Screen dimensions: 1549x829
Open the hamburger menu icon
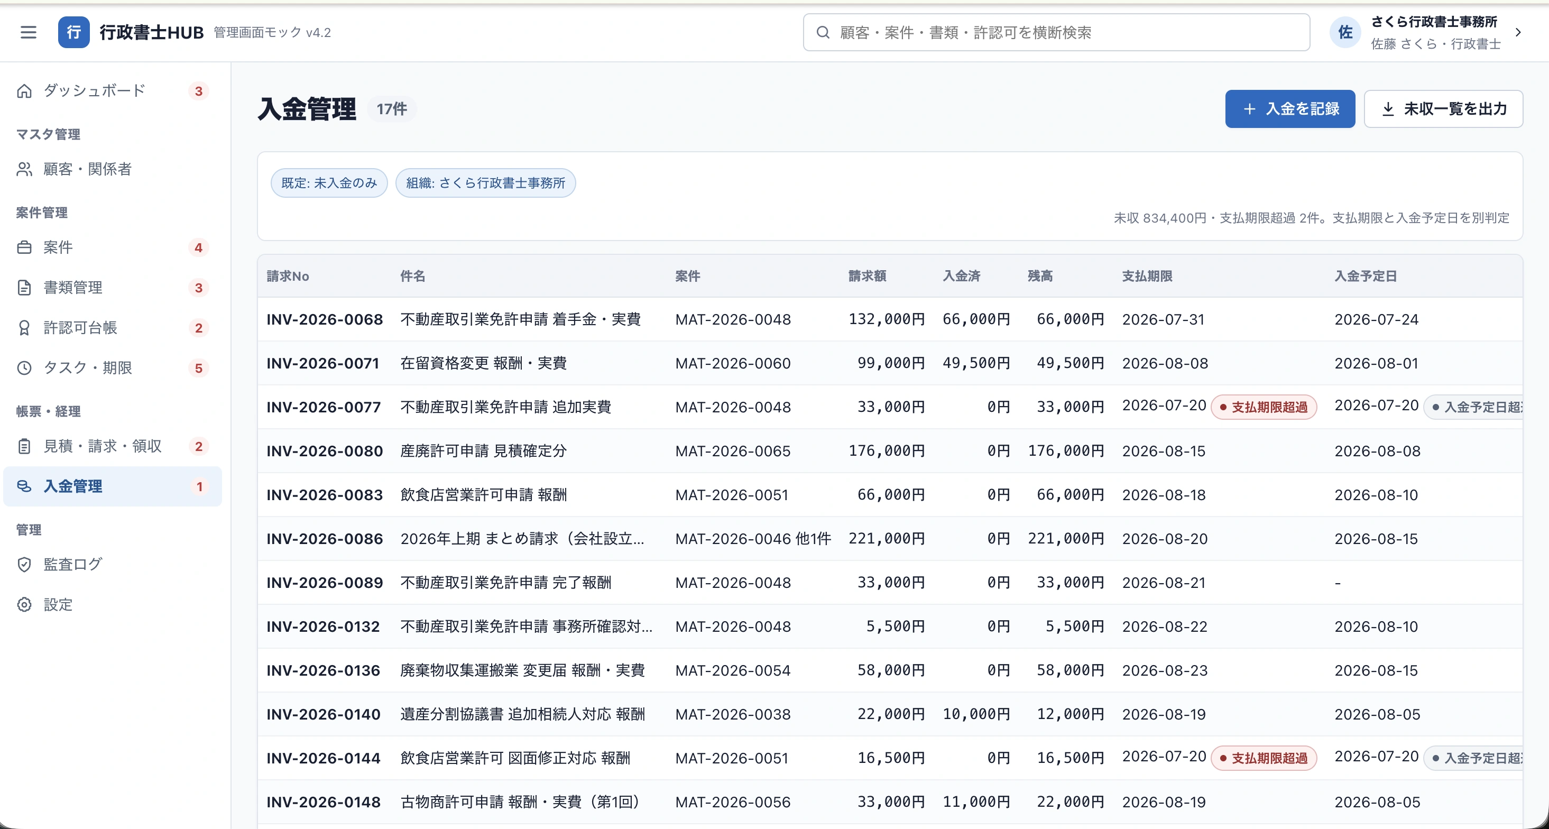tap(28, 32)
